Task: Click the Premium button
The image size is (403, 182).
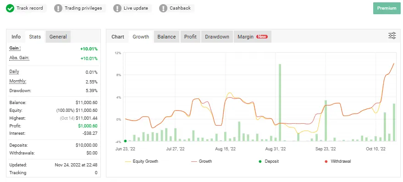Action: click(x=387, y=8)
